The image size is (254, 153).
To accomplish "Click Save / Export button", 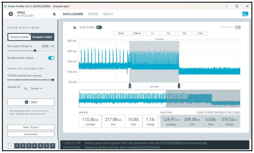I will click(x=31, y=127).
